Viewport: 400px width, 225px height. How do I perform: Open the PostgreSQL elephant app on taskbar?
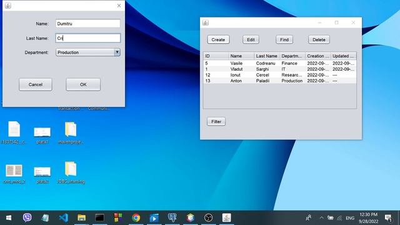[x=172, y=217]
